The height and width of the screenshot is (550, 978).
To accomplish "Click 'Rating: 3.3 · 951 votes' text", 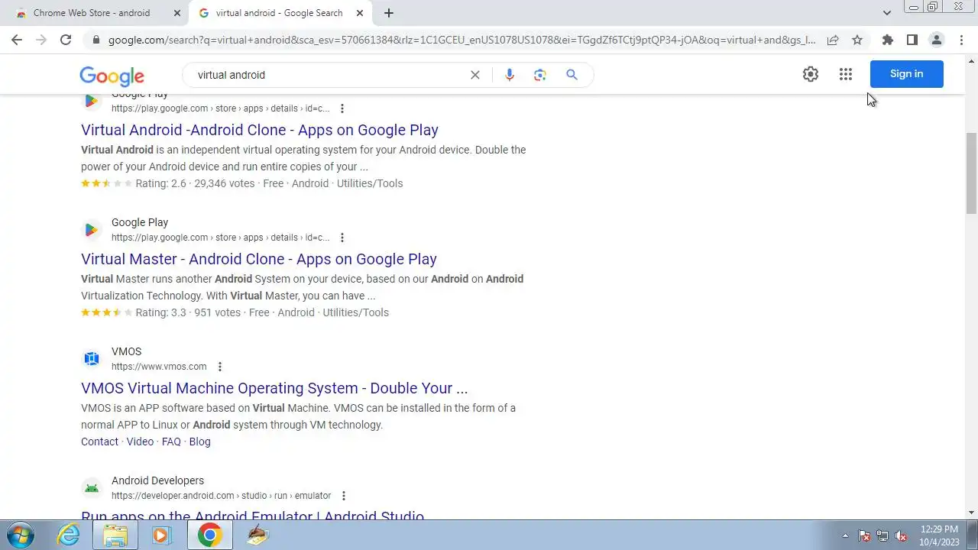I will click(188, 312).
